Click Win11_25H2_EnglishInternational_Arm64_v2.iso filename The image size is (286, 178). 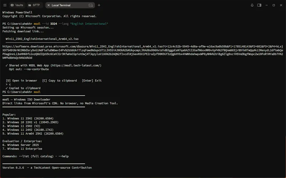point(42,39)
